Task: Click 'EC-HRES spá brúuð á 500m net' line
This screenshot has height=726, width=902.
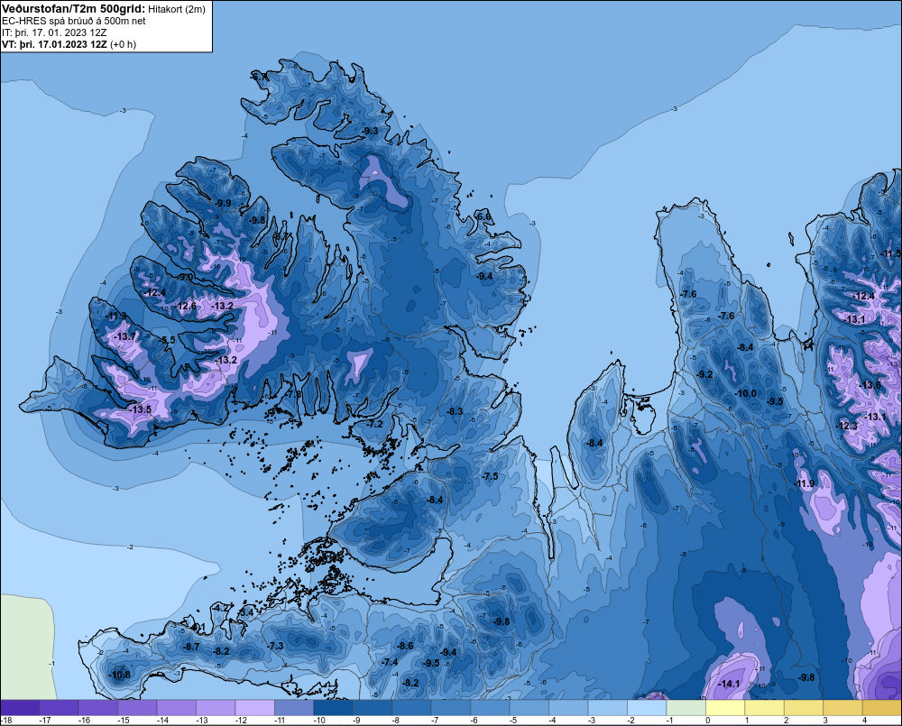Action: pyautogui.click(x=74, y=21)
